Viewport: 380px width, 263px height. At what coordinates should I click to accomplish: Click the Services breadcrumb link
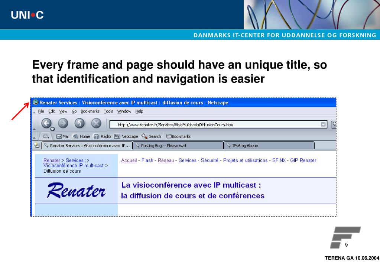[74, 160]
